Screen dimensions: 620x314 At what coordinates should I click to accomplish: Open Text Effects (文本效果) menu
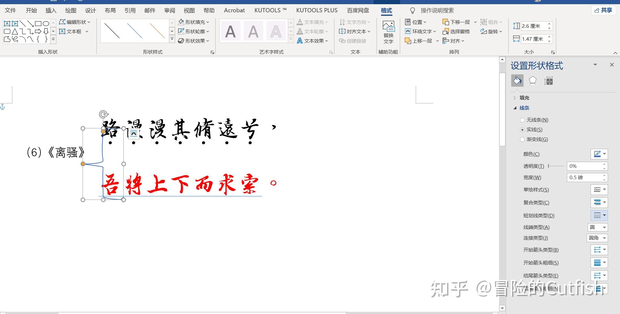coord(312,41)
